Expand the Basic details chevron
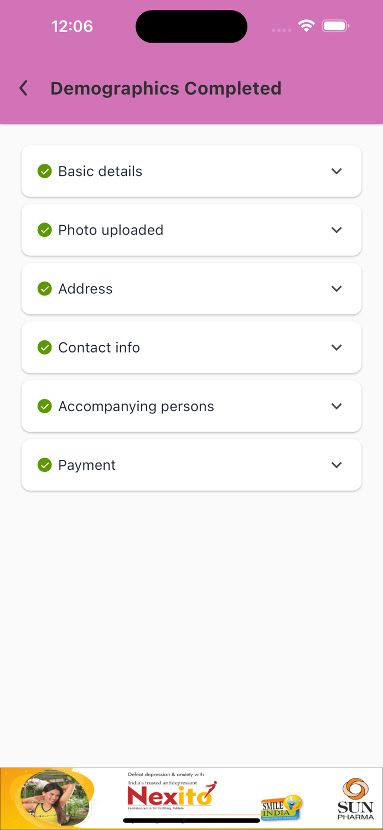This screenshot has width=383, height=830. pyautogui.click(x=337, y=172)
